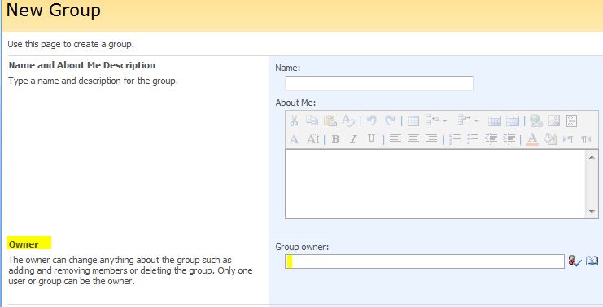Click the Insert Image icon
603x307 pixels.
click(554, 121)
